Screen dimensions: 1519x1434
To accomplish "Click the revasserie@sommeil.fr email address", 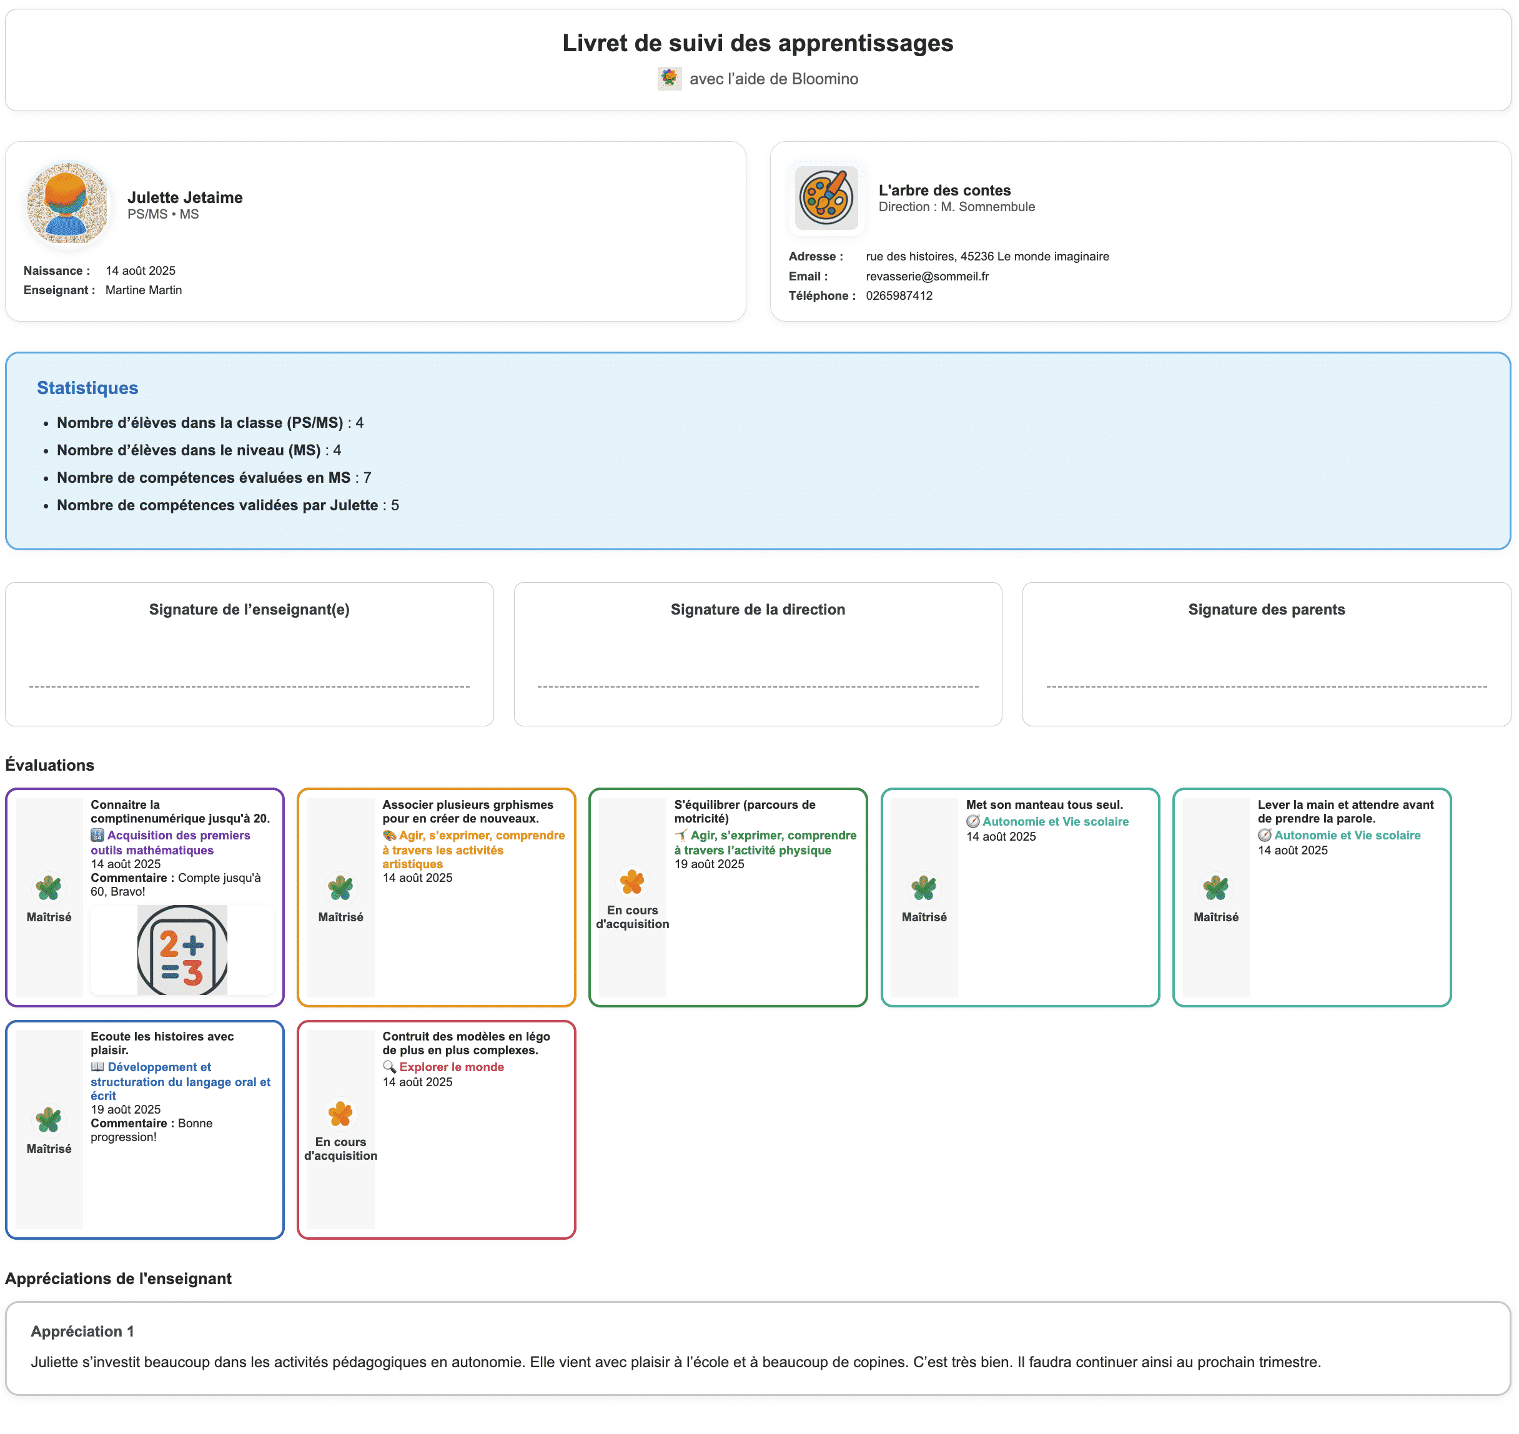I will [926, 276].
